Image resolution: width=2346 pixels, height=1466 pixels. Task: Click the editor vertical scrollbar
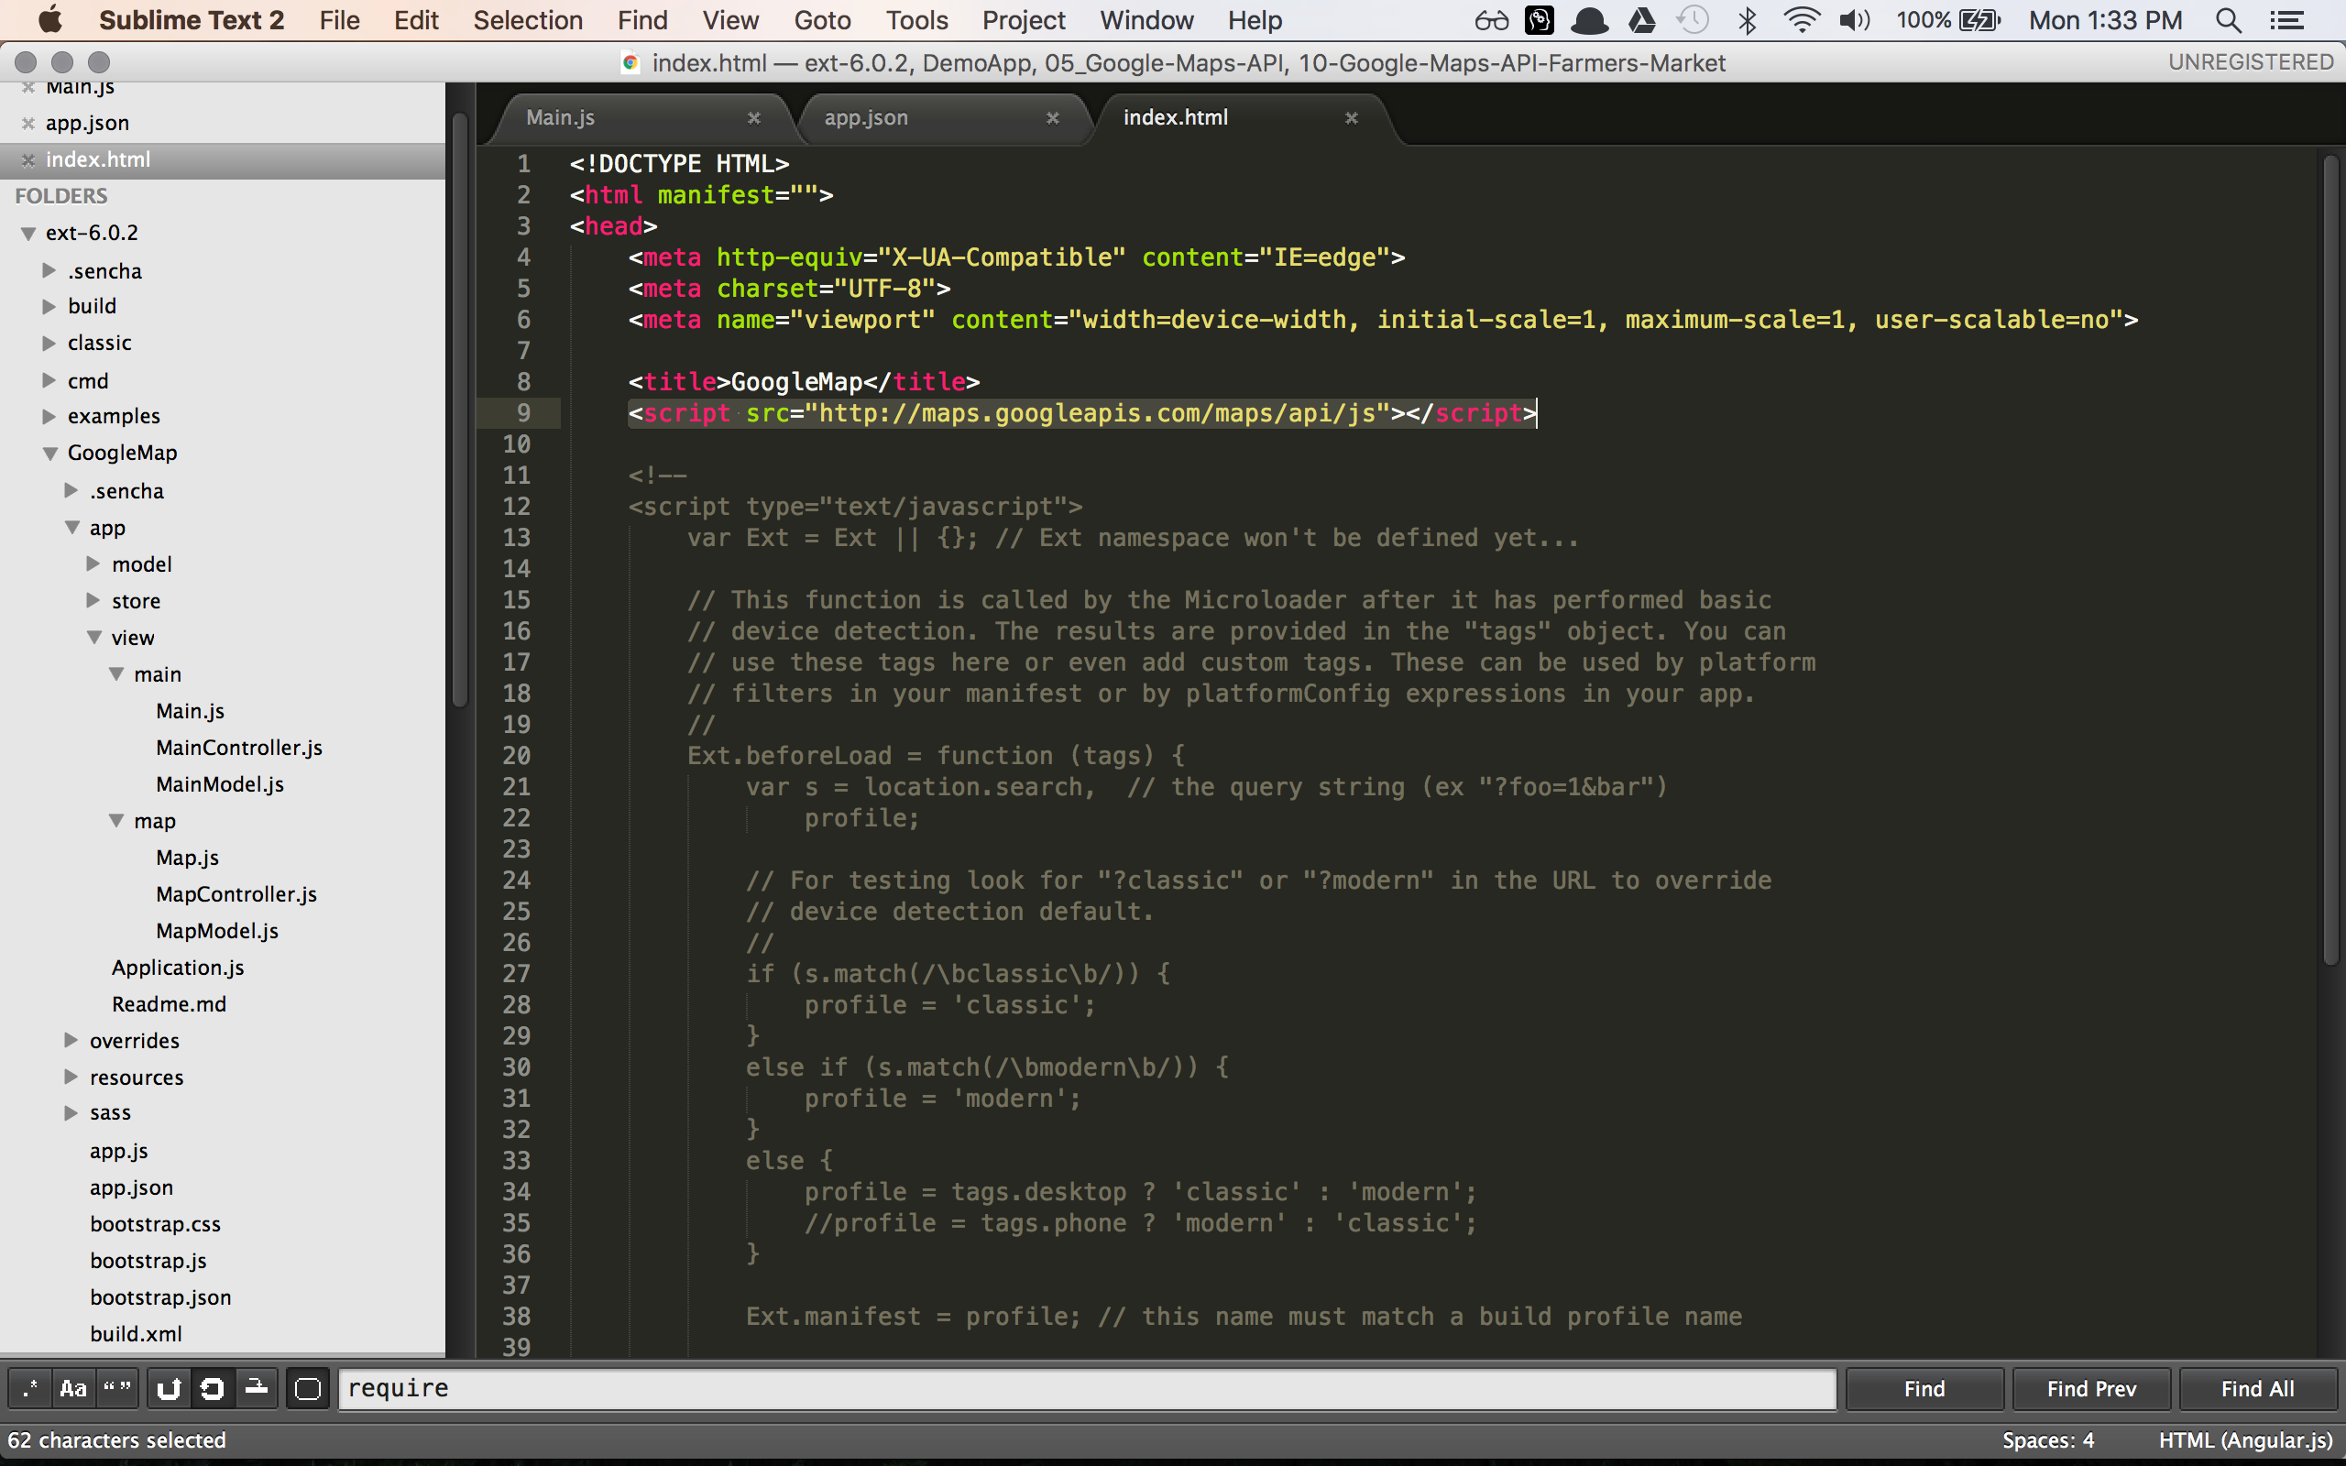coord(2330,563)
